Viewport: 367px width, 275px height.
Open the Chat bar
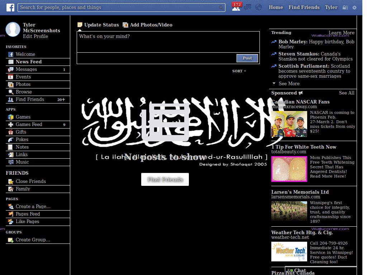(321, 271)
